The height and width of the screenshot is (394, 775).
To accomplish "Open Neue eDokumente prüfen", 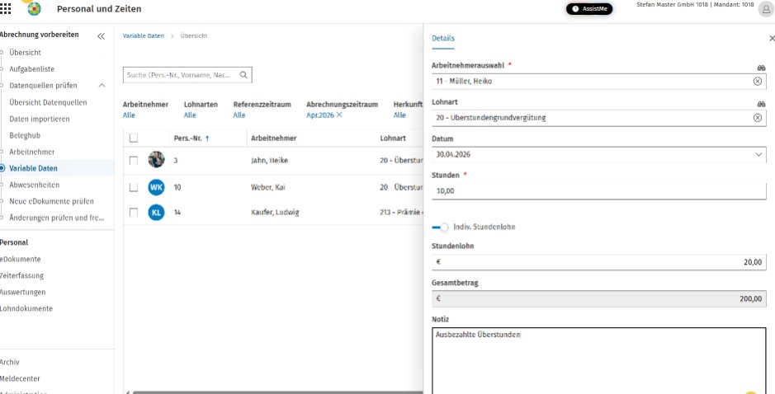I will (x=51, y=201).
